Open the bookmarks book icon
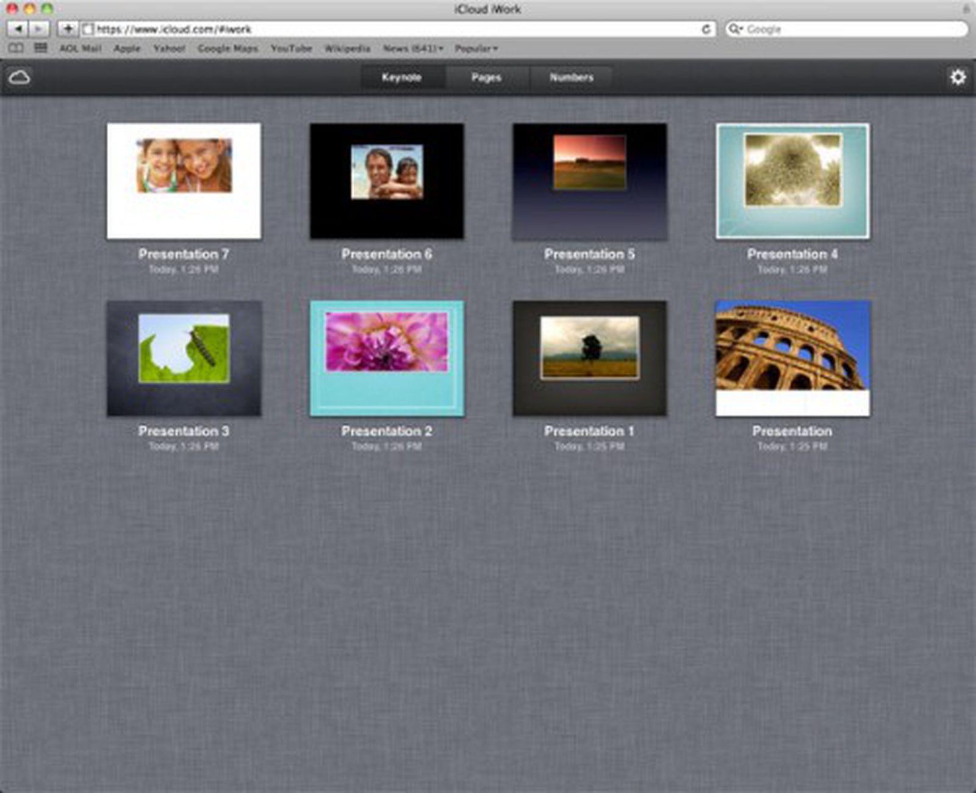Viewport: 976px width, 793px height. pos(16,48)
